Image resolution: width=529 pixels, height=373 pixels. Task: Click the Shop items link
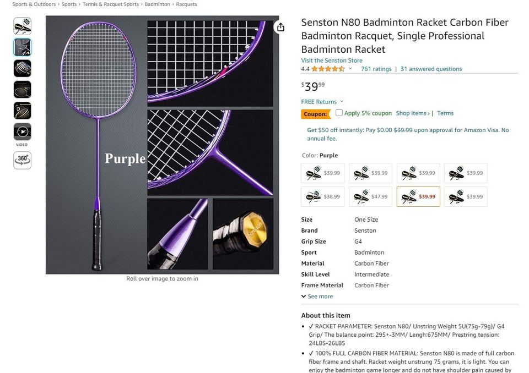pos(411,113)
